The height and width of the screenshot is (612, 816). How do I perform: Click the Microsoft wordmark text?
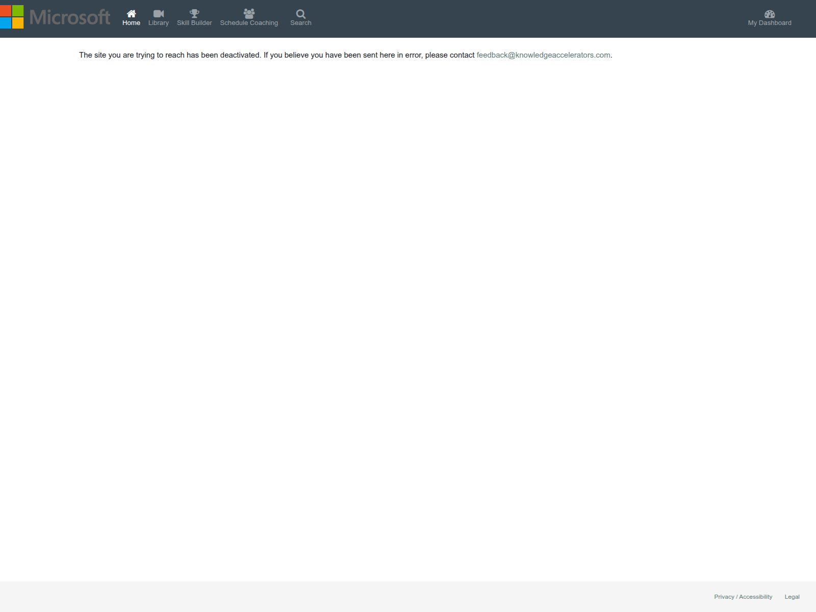(x=70, y=17)
